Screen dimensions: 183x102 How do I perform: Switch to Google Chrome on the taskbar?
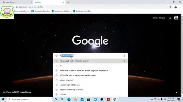pos(115,99)
